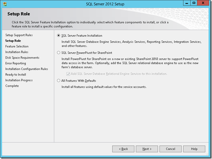
Task: Toggle Add SQL Server Database Relational Engine checkbox
Action: [68, 74]
